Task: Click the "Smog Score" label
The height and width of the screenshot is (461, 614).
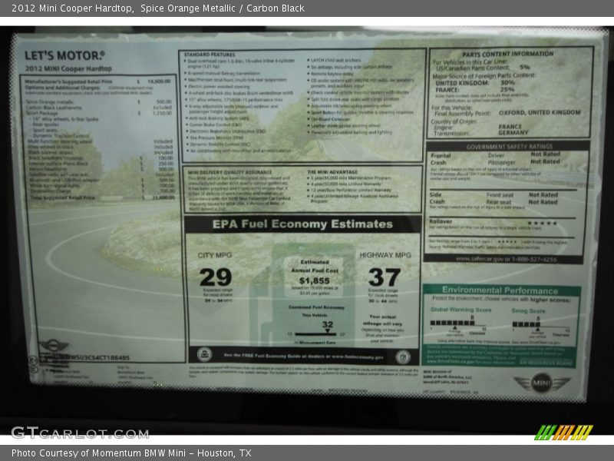Action: pyautogui.click(x=528, y=311)
